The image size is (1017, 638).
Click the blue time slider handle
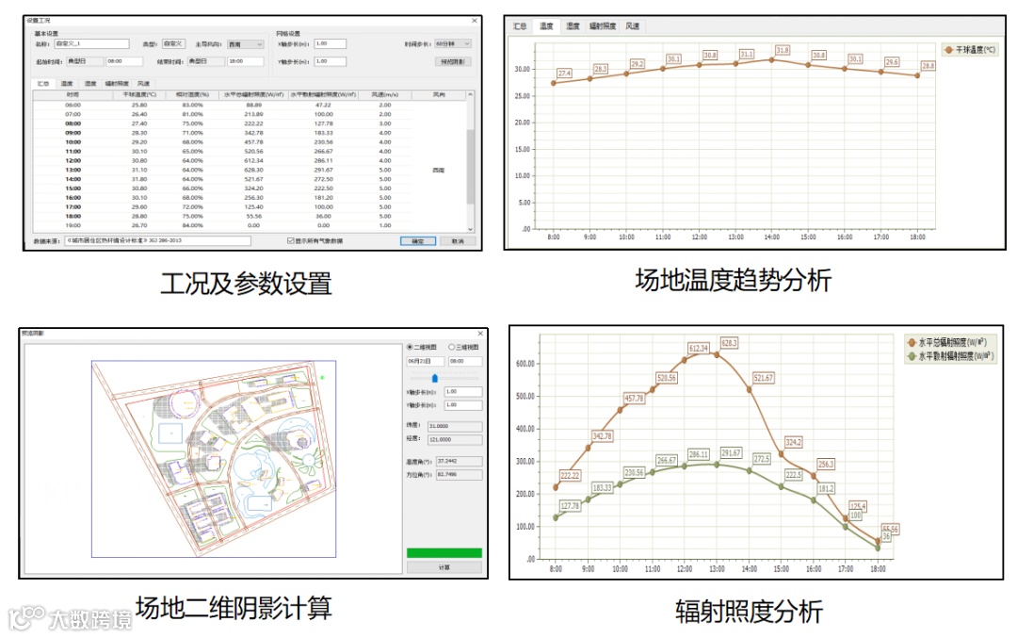[x=434, y=378]
